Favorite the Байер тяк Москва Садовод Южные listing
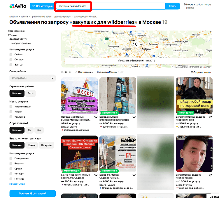The width and height of the screenshot is (219, 198). (x=134, y=175)
